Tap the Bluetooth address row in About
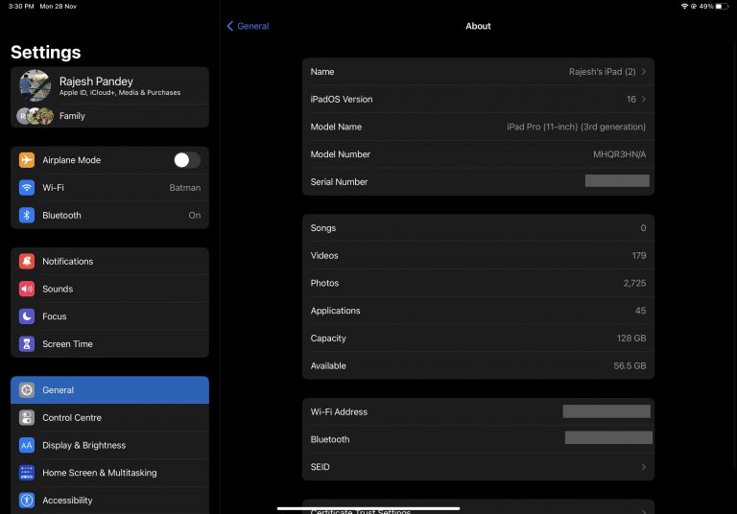 (x=478, y=439)
